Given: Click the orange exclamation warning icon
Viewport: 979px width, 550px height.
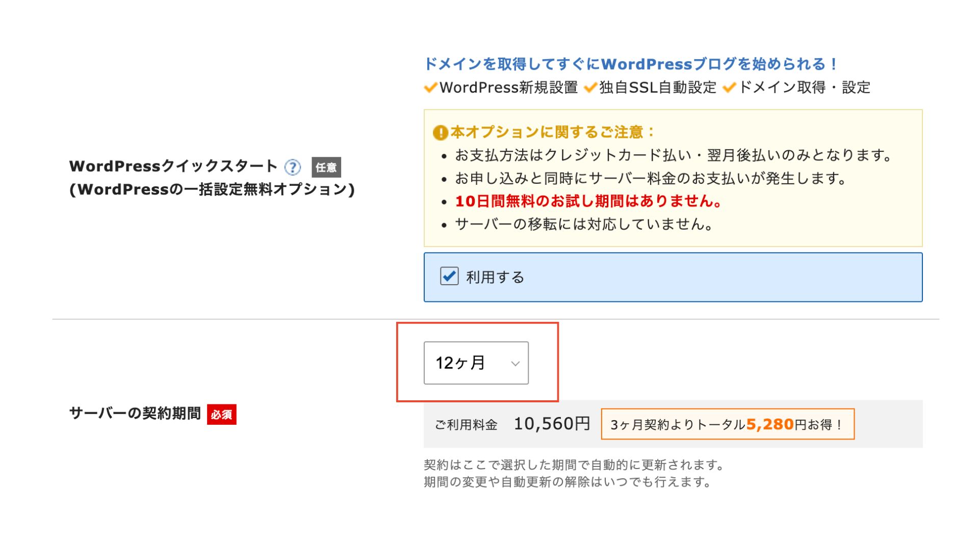Looking at the screenshot, I should pos(440,133).
